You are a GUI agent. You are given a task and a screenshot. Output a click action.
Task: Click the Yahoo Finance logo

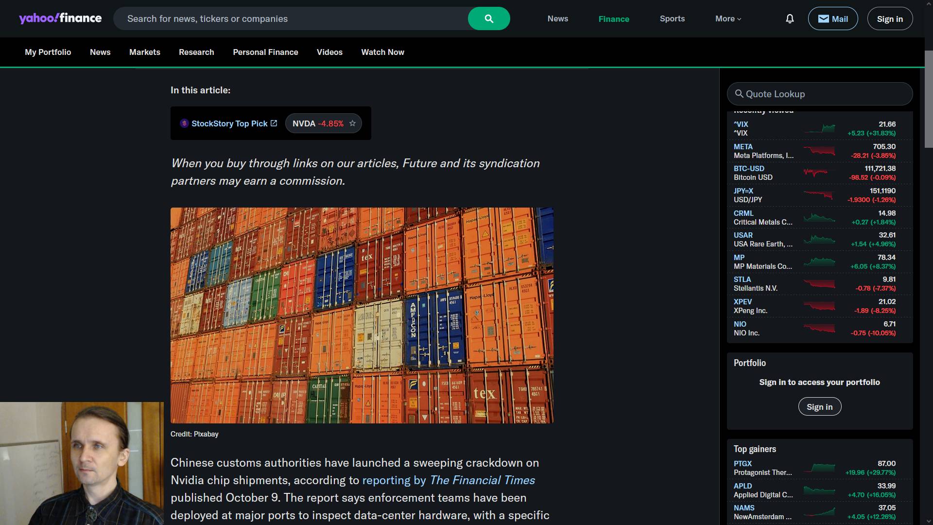pyautogui.click(x=60, y=18)
